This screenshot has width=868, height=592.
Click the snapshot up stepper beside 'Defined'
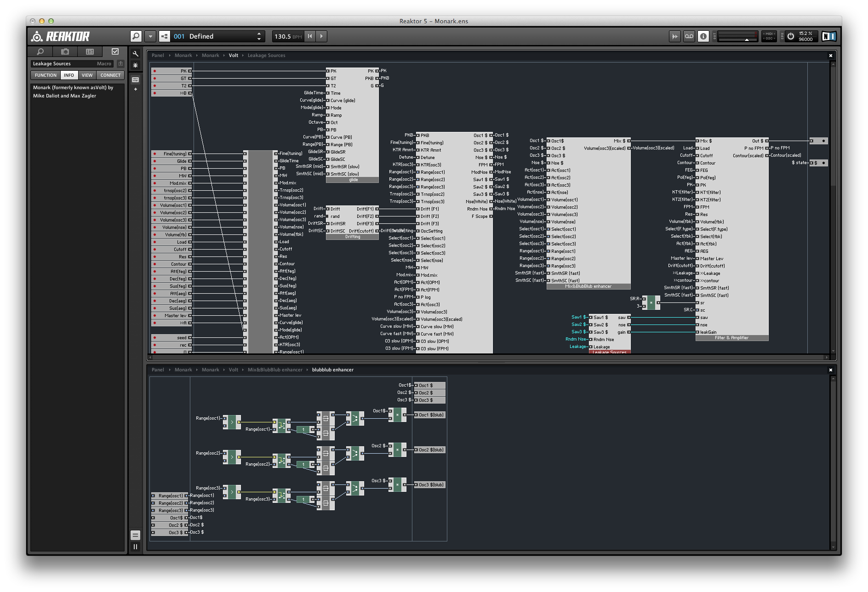click(259, 33)
